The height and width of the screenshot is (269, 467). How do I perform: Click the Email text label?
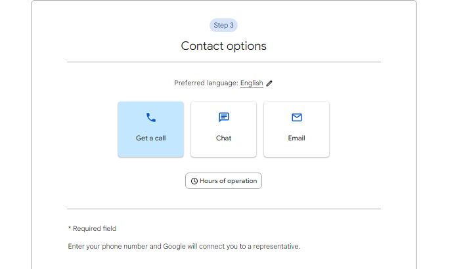point(297,138)
